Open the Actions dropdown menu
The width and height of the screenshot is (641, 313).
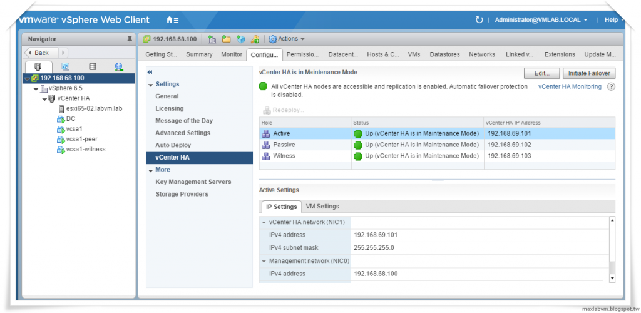tap(287, 39)
